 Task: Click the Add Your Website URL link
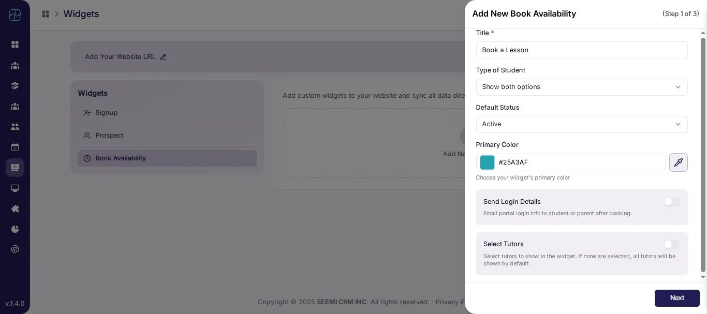click(120, 57)
